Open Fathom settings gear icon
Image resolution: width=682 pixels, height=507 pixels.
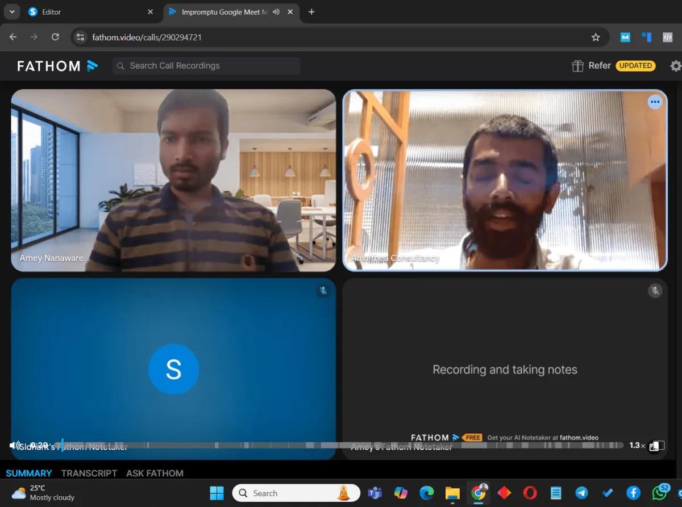[676, 66]
